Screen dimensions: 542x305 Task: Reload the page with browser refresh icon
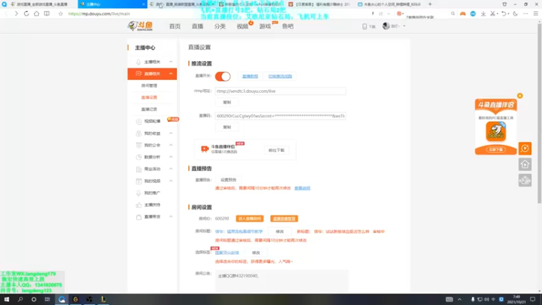26,14
